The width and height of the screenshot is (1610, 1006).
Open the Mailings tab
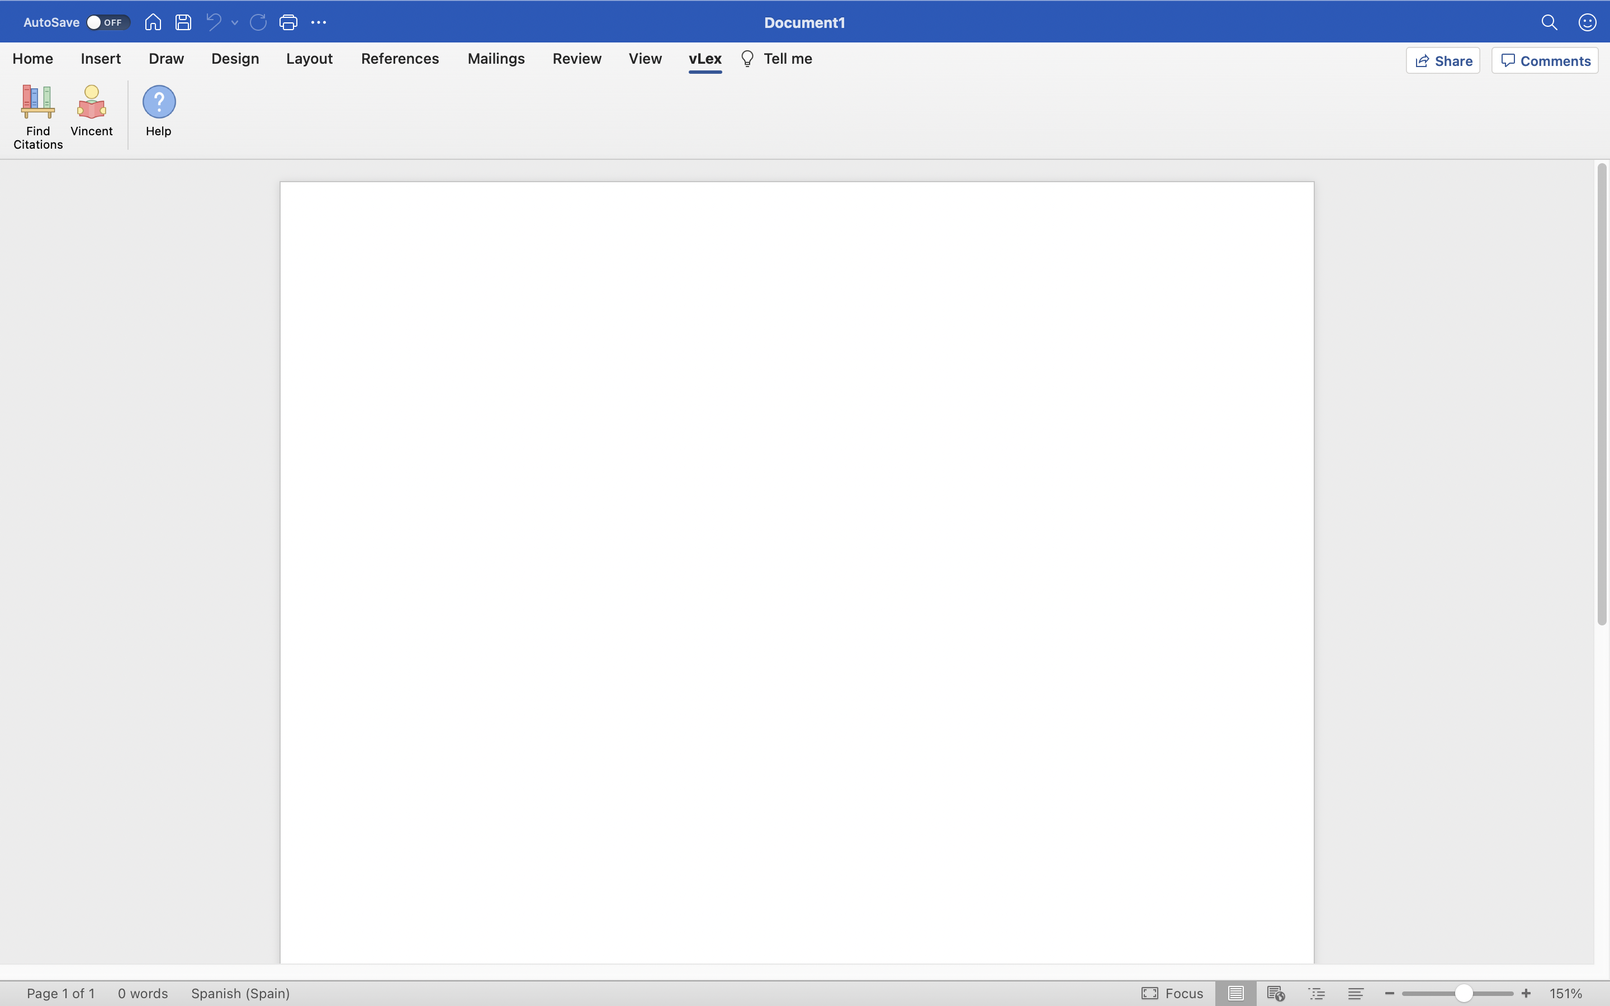click(x=496, y=59)
